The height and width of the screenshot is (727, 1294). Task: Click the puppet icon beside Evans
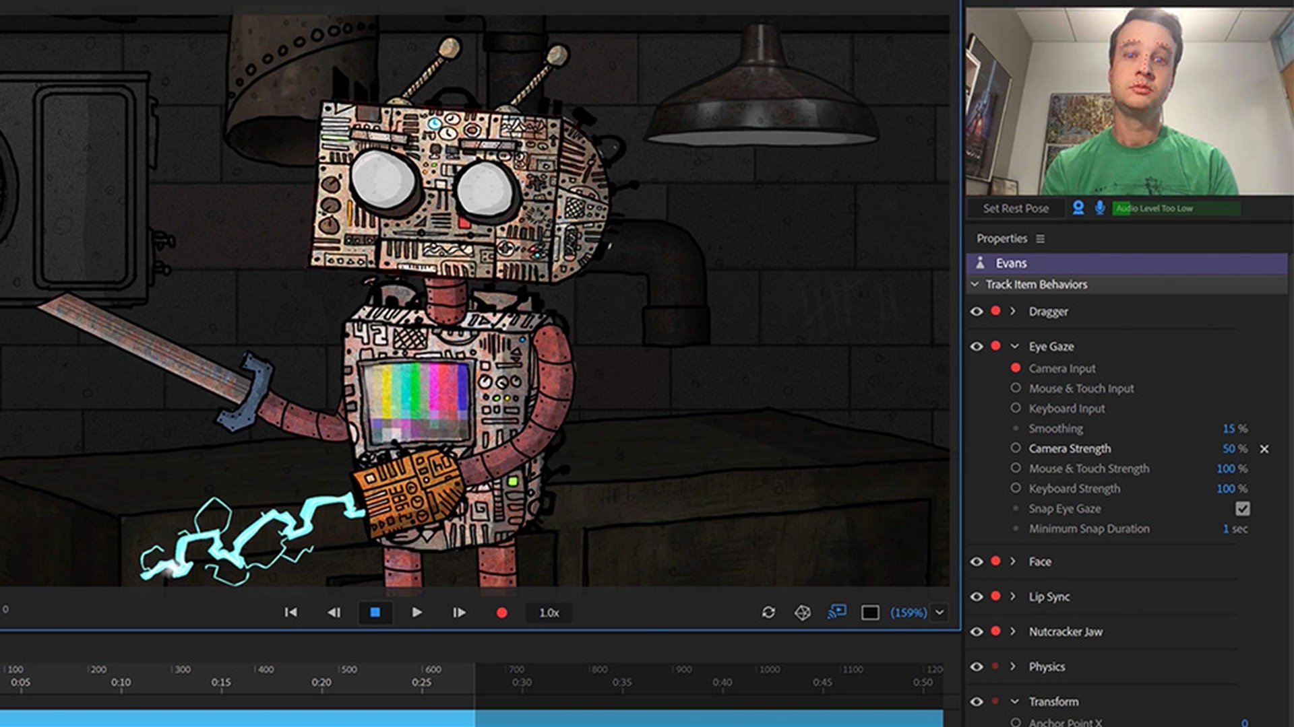[x=981, y=263]
